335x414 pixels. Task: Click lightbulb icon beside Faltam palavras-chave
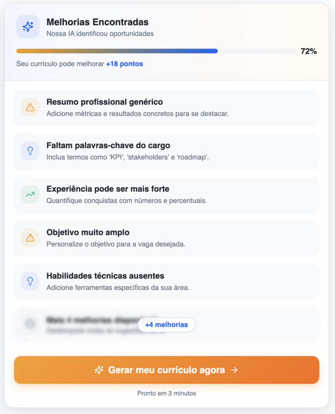point(30,151)
